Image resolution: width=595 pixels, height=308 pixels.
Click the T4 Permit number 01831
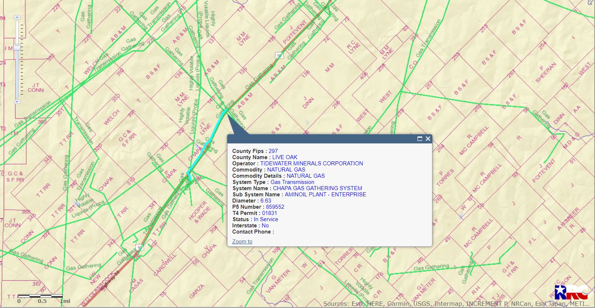(x=269, y=213)
